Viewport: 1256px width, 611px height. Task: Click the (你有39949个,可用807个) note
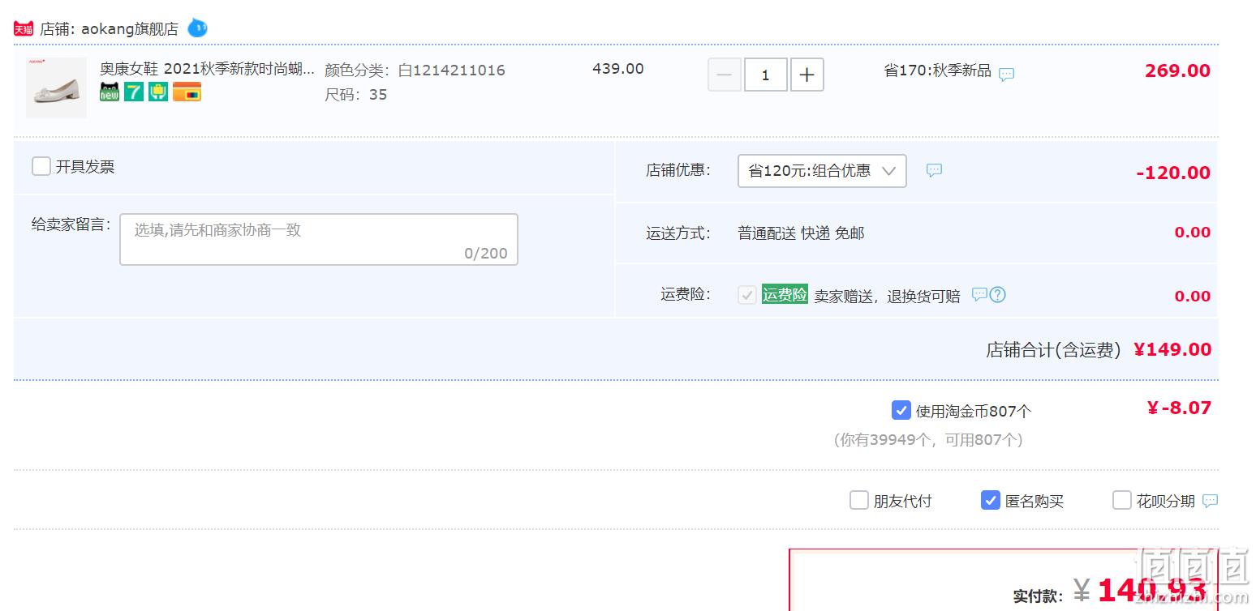point(928,440)
